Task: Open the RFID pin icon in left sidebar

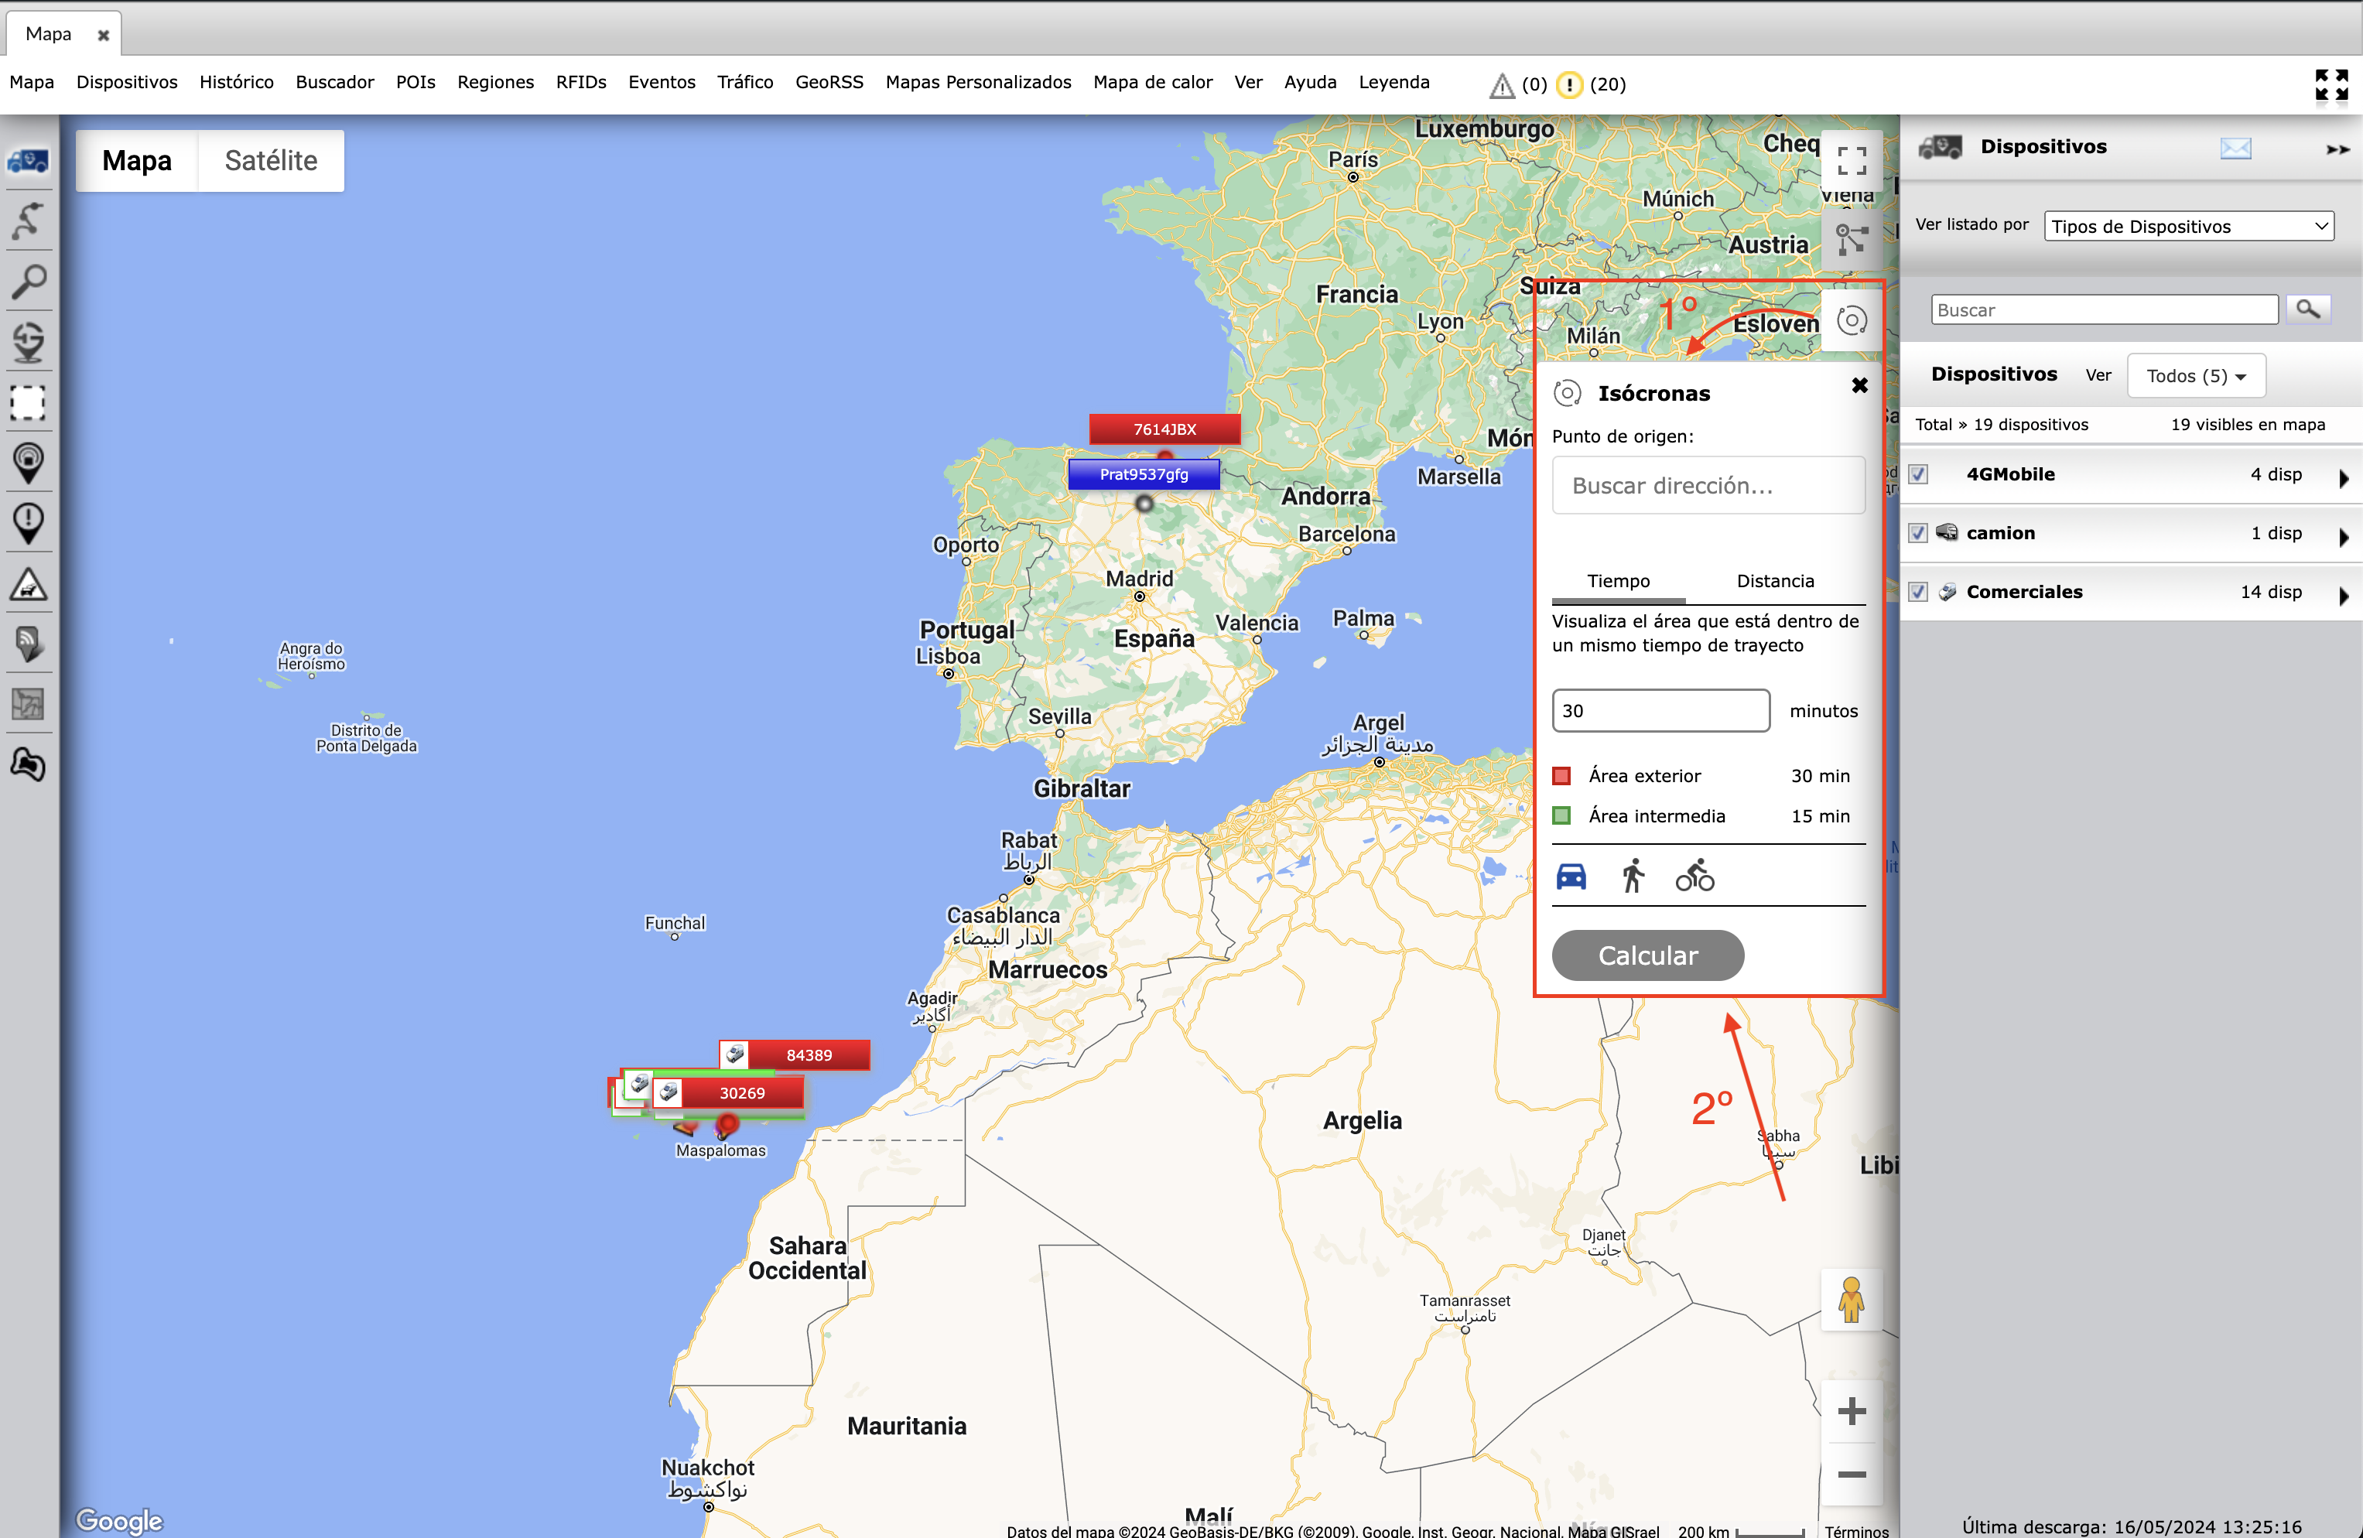Action: click(x=28, y=463)
